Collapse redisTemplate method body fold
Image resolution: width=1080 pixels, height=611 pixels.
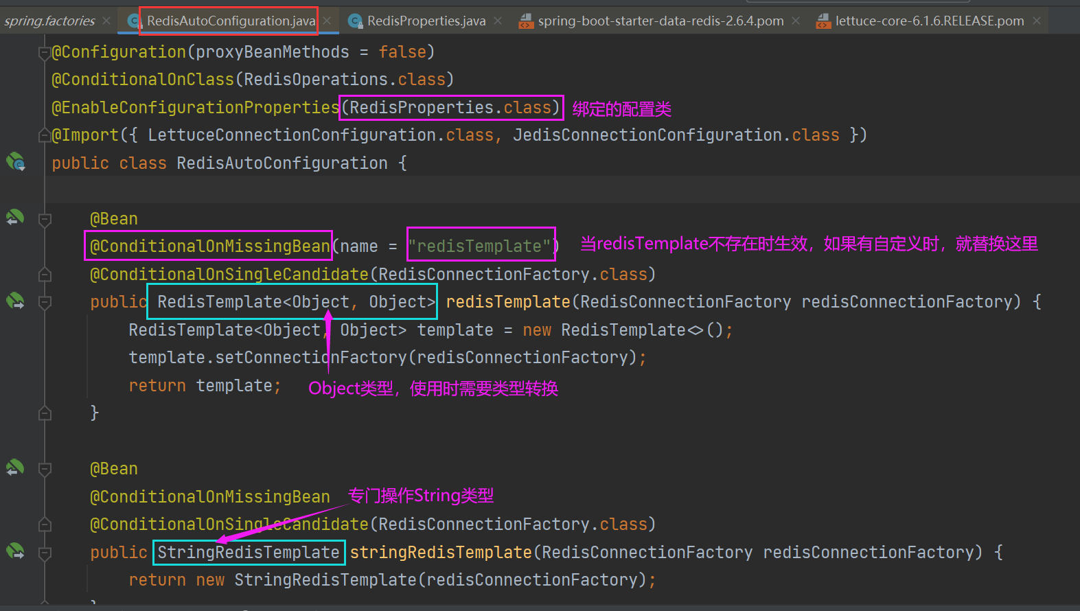click(45, 302)
